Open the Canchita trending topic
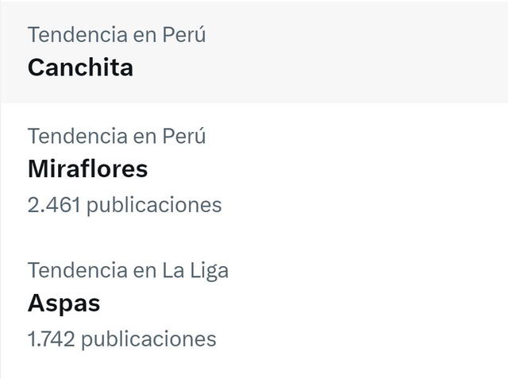This screenshot has height=379, width=508. 80,68
